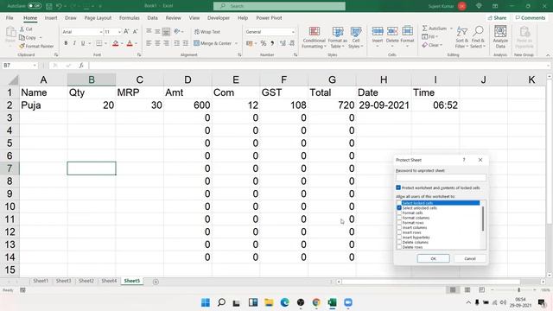
Task: Open Conditional Formatting
Action: pyautogui.click(x=314, y=37)
